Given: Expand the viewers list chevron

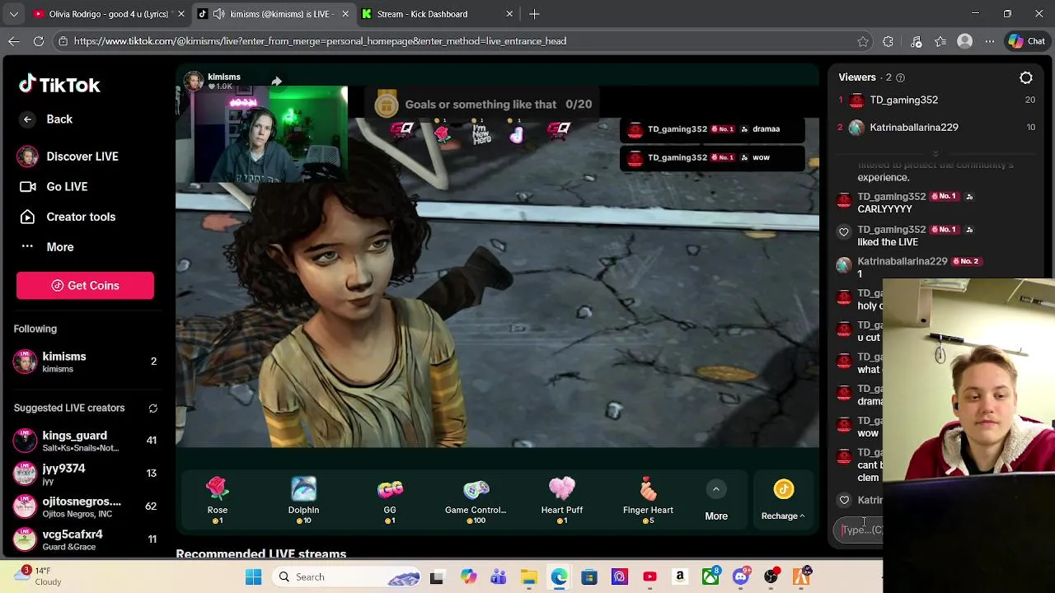Looking at the screenshot, I should click(x=935, y=153).
